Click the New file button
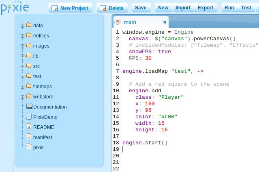 click(163, 8)
